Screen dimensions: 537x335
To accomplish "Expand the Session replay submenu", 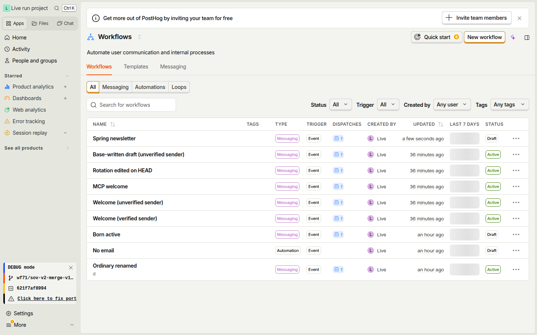I will 65,133.
